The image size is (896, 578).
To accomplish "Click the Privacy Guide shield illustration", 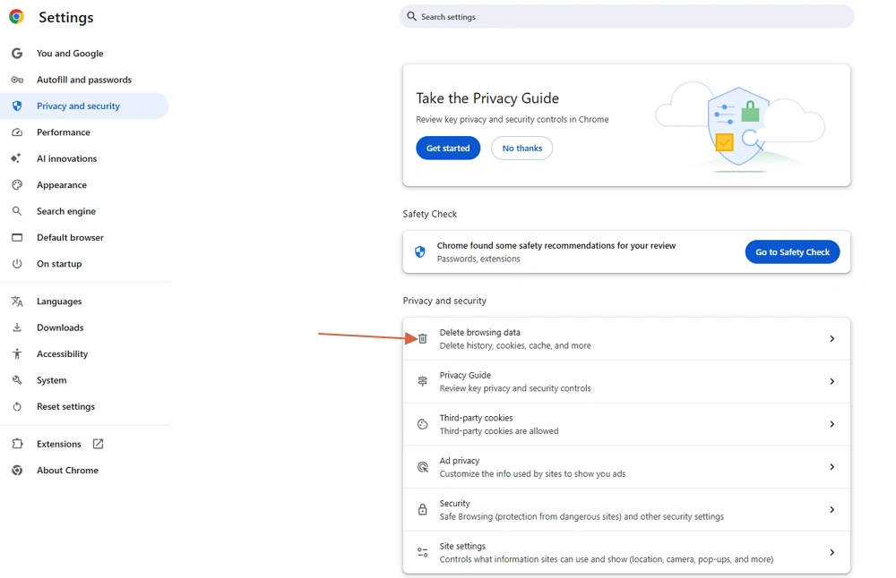I will click(x=739, y=127).
